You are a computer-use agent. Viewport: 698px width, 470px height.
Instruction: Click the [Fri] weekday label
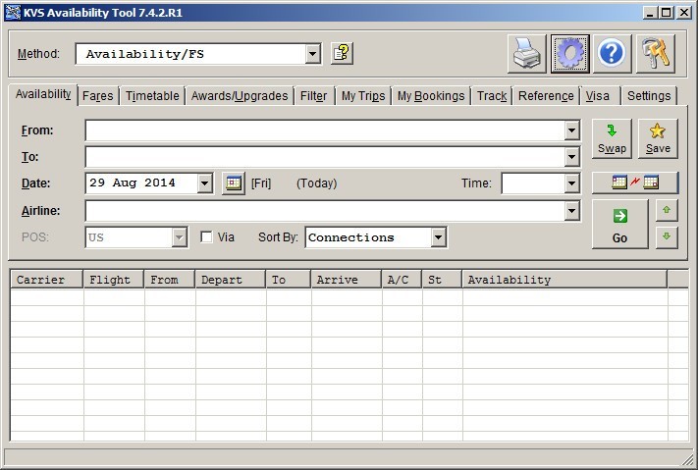(261, 183)
